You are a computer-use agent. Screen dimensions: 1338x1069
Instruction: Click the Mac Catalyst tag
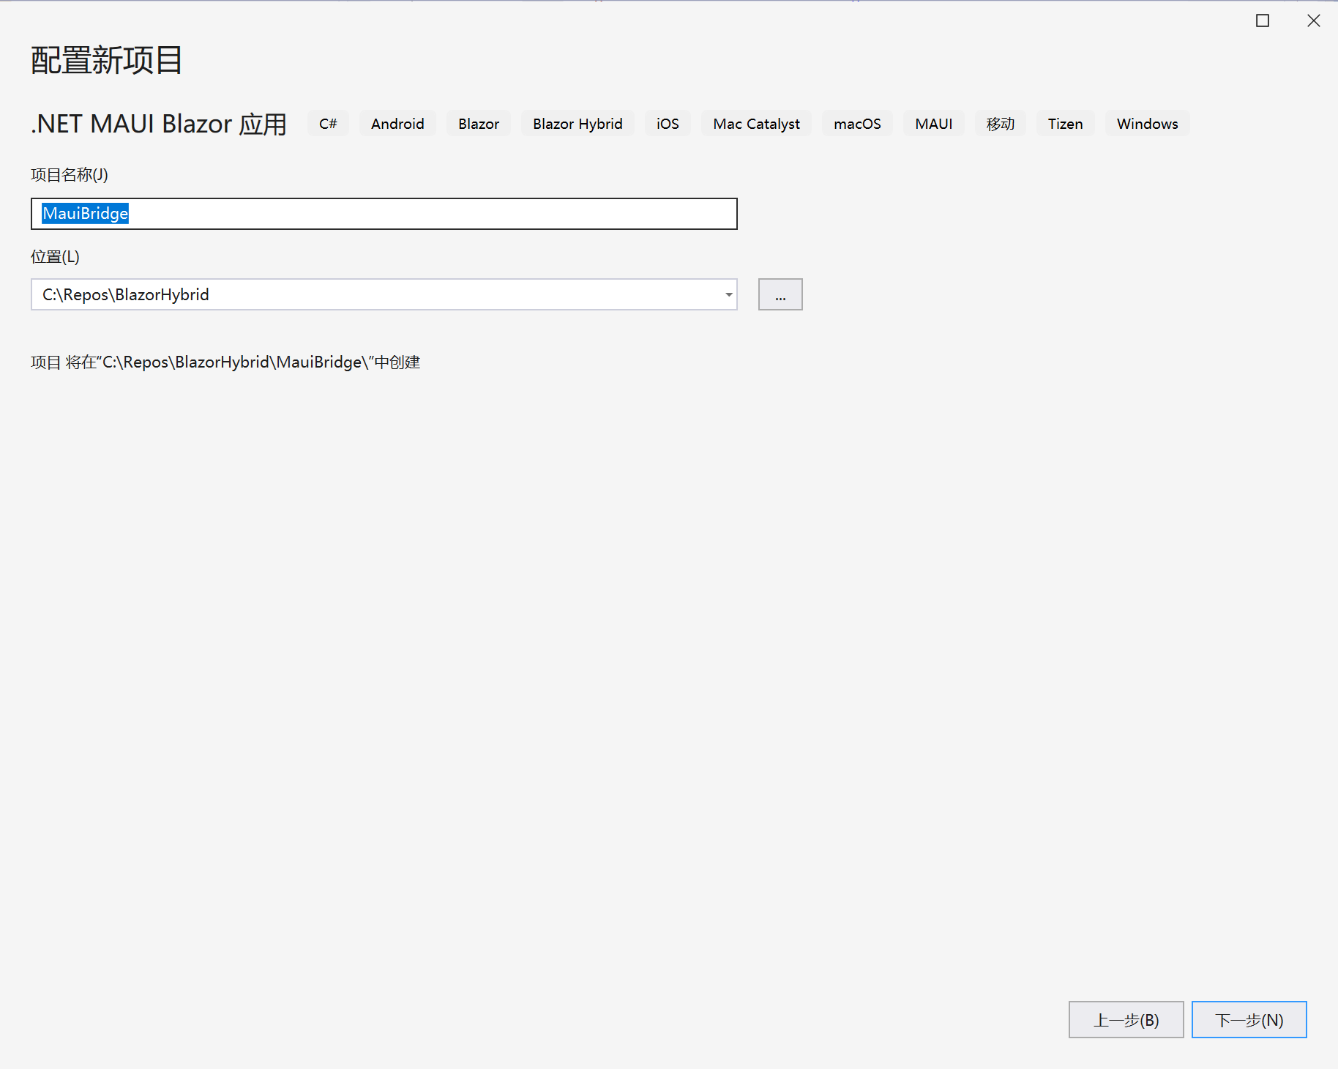(x=756, y=124)
